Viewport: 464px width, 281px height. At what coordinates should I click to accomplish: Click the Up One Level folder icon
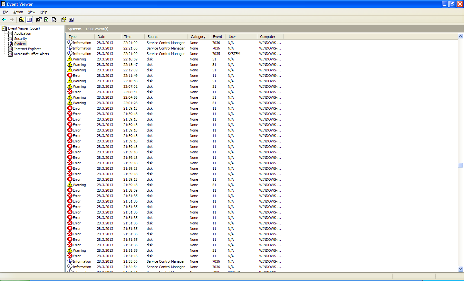click(22, 20)
